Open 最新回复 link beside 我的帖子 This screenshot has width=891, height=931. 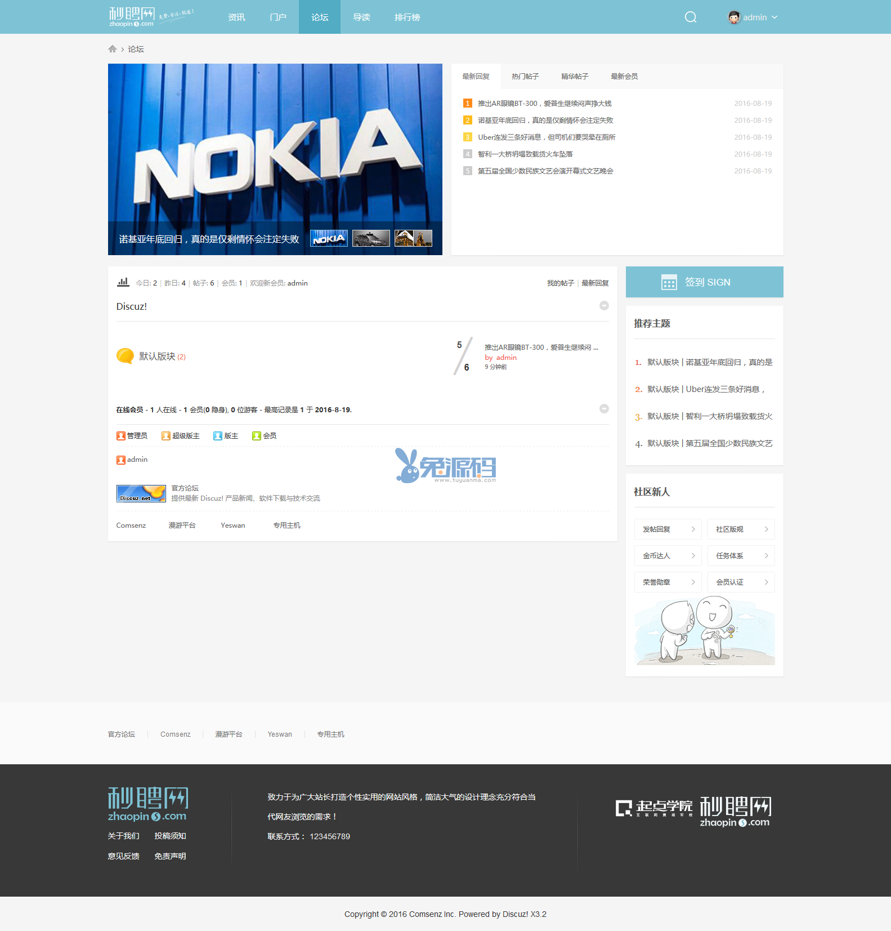(595, 283)
